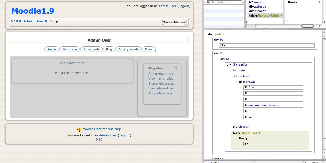326x163 pixels.
Task: Select li onerow here selected box
Action: pos(273,105)
